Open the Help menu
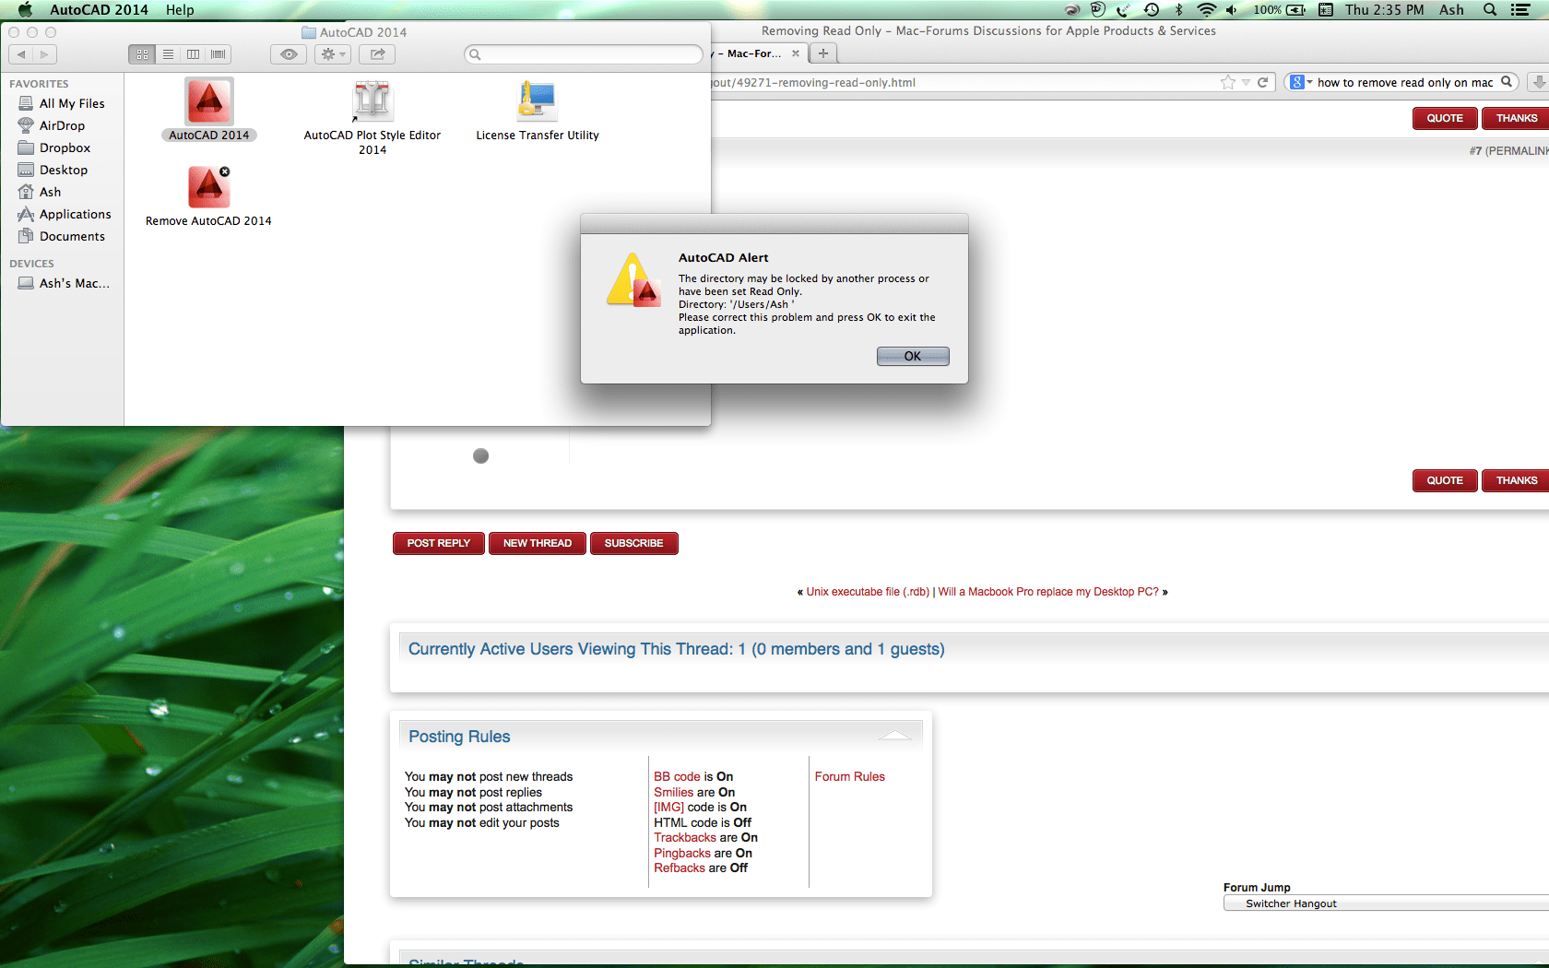 point(180,10)
